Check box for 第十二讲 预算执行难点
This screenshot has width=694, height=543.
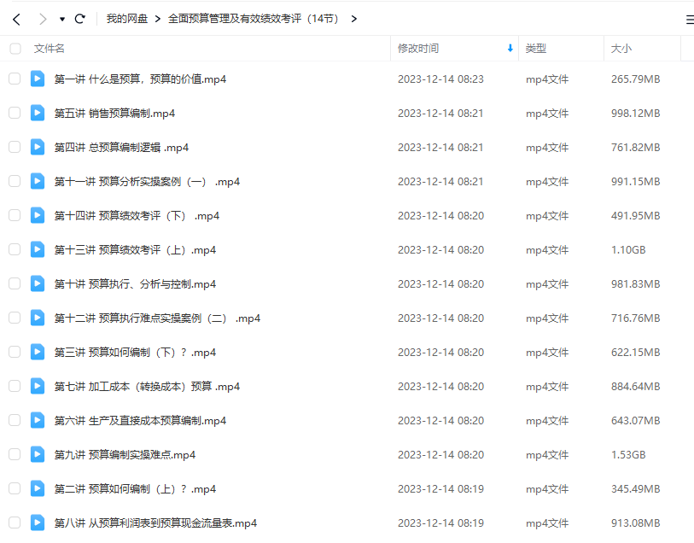pyautogui.click(x=15, y=318)
